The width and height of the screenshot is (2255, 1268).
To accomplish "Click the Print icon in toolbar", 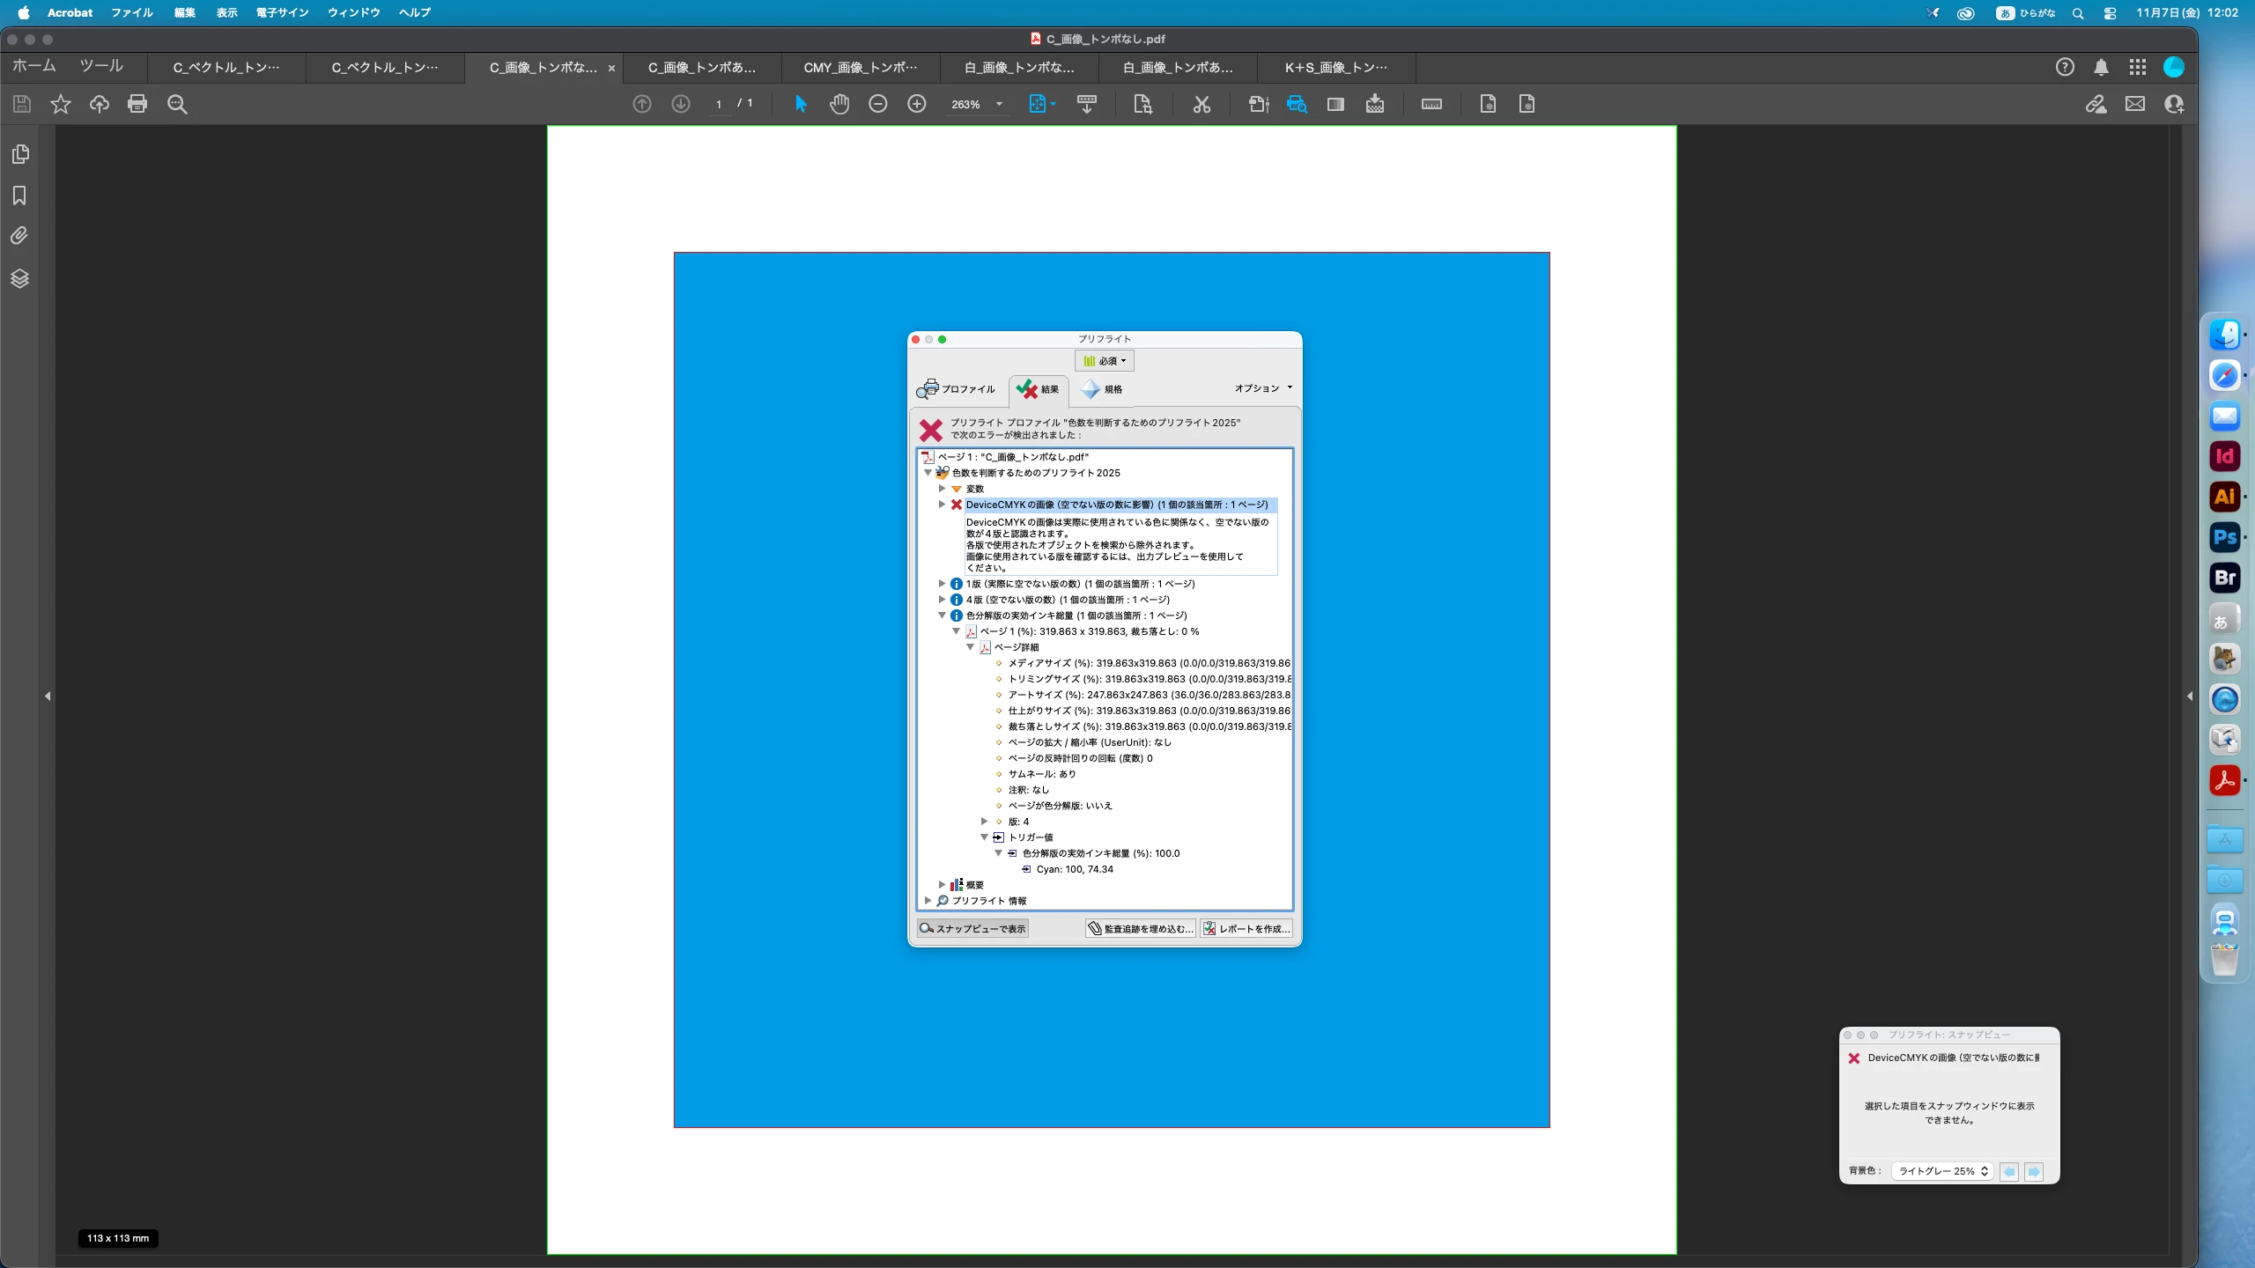I will click(x=137, y=104).
